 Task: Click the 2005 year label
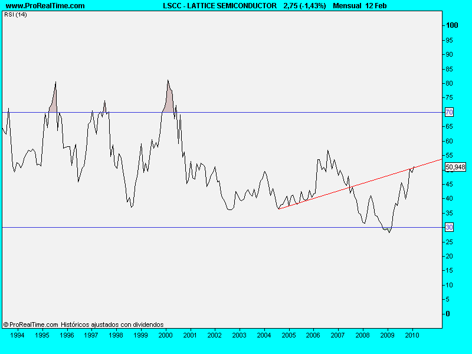point(289,335)
